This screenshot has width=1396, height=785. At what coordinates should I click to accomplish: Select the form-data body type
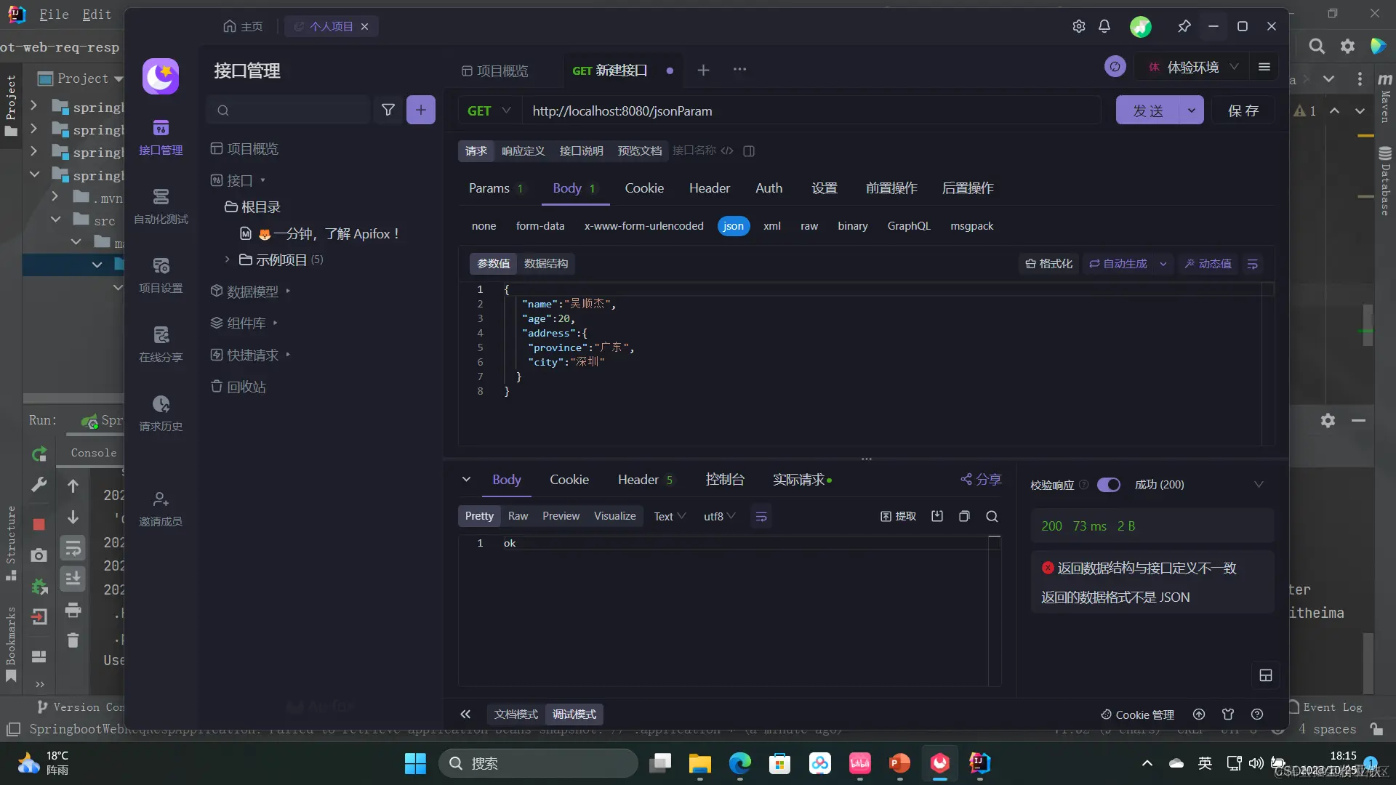[x=539, y=226]
